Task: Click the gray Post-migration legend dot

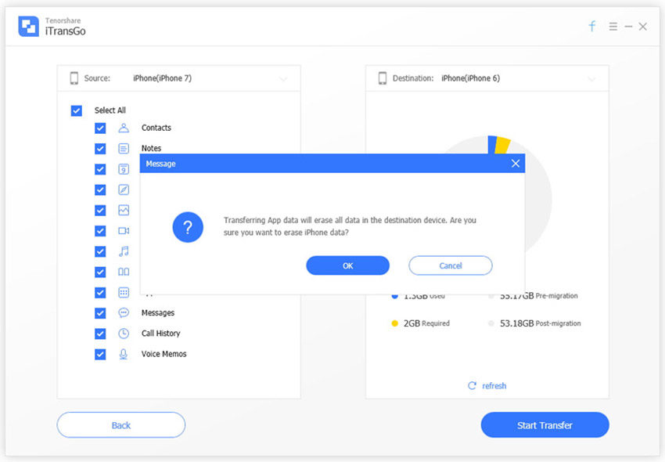Action: (x=491, y=323)
